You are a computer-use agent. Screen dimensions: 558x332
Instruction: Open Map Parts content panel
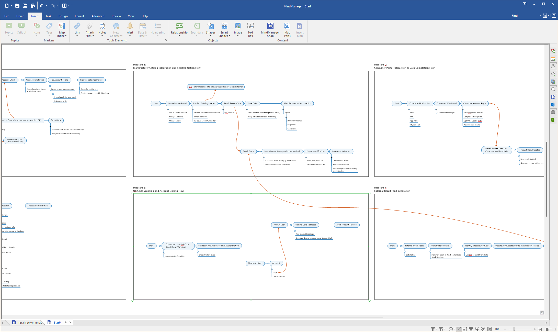287,26
